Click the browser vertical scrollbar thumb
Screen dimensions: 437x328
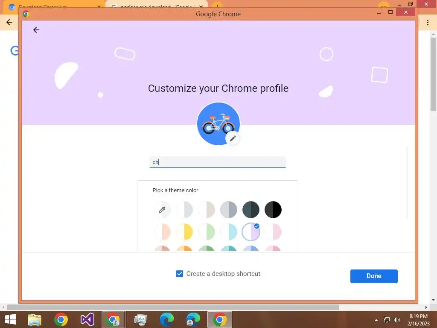(434, 74)
